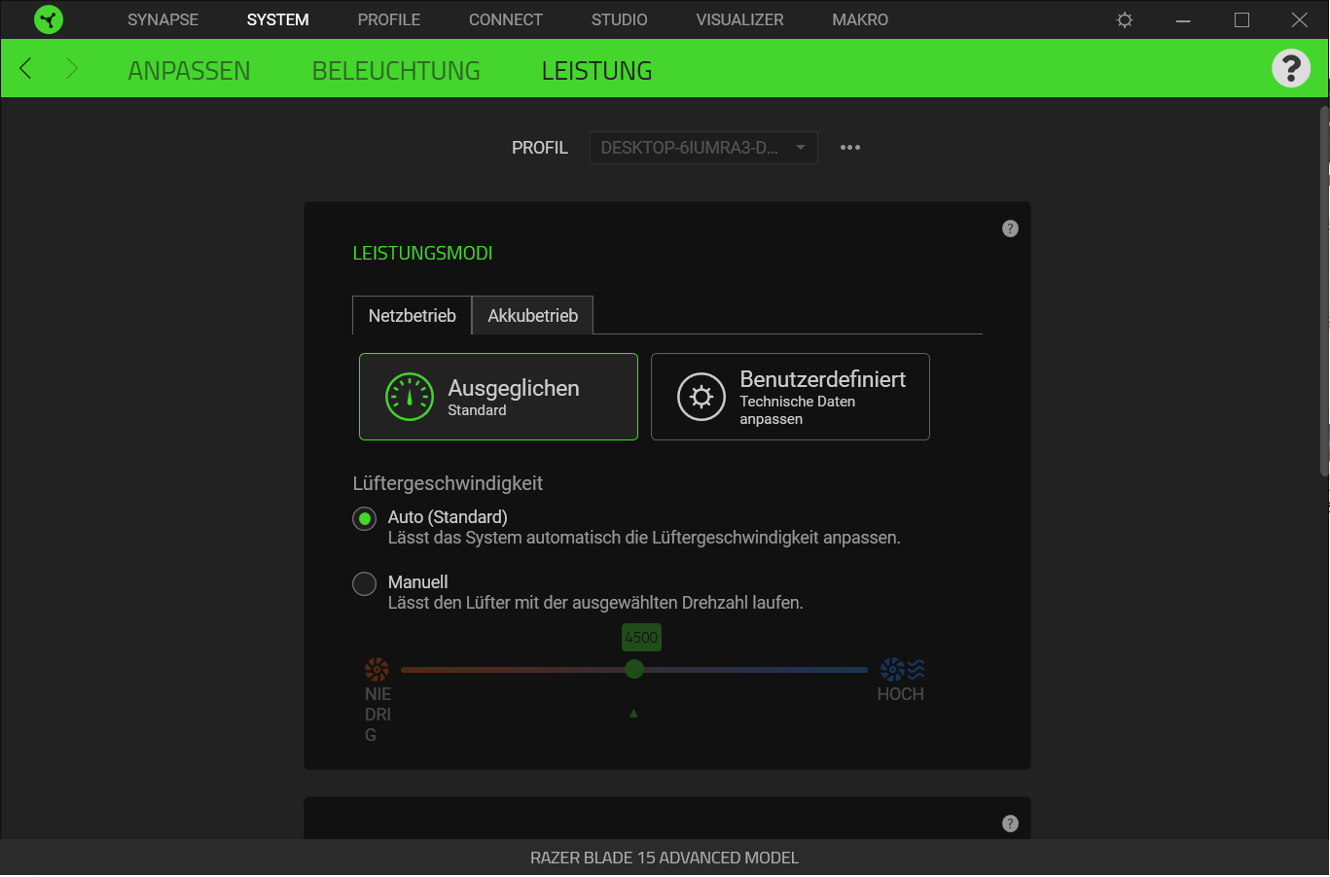Open the STUDIO top menu
Image resolution: width=1330 pixels, height=877 pixels.
tap(620, 19)
